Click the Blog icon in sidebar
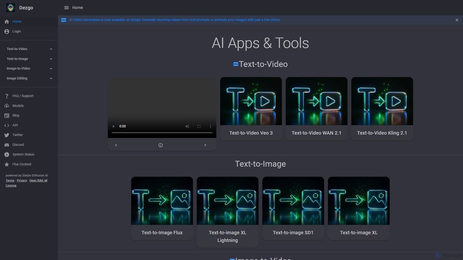The width and height of the screenshot is (463, 260). point(7,116)
